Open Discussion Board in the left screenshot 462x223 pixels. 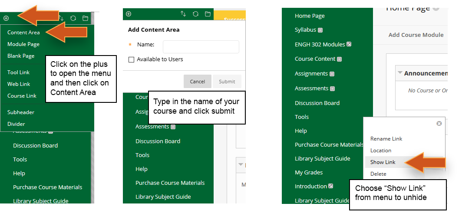click(35, 145)
